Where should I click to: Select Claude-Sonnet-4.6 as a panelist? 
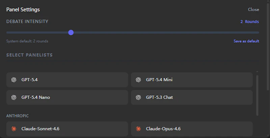pos(67,129)
